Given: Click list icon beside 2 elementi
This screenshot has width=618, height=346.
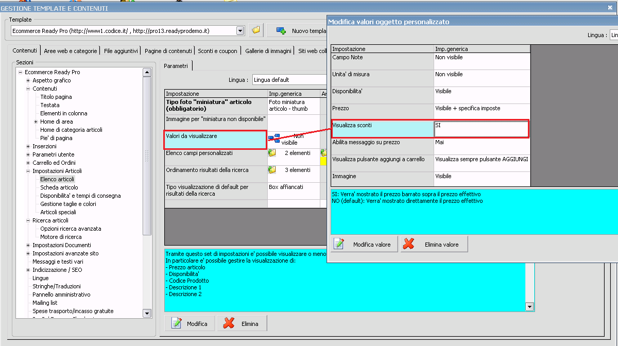Looking at the screenshot, I should (x=272, y=153).
